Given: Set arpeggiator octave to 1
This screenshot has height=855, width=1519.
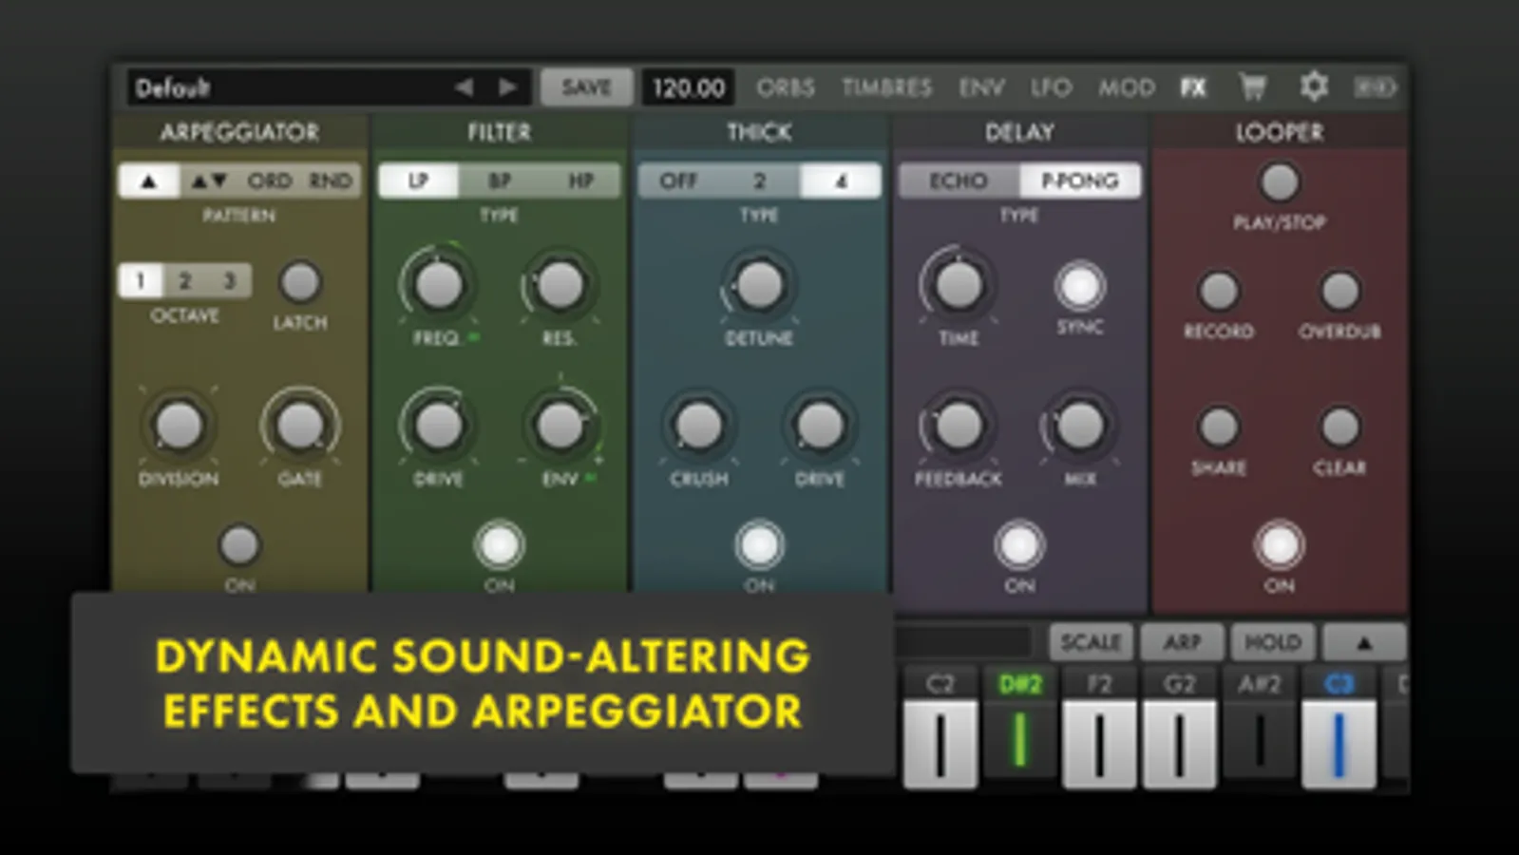Looking at the screenshot, I should click(141, 281).
